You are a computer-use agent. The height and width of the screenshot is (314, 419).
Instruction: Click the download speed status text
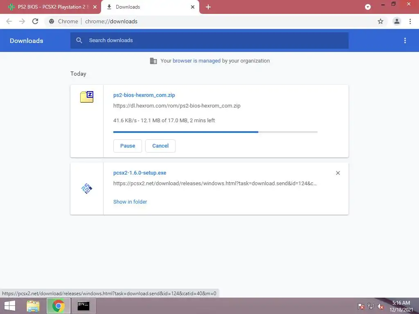click(164, 121)
